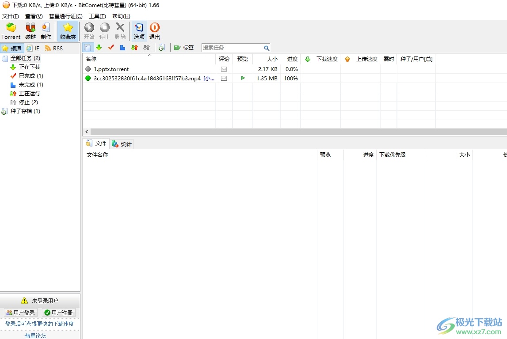Image resolution: width=507 pixels, height=339 pixels.
Task: Select 停止 (2) in the sidebar tree
Action: point(28,102)
